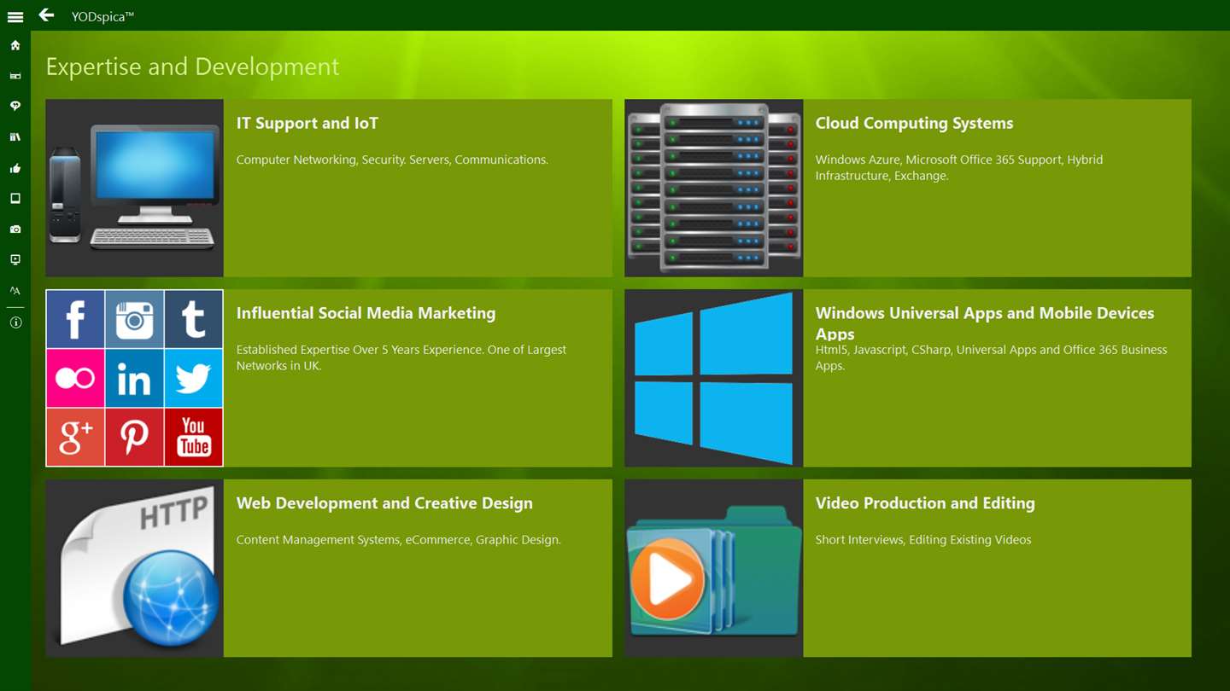Click the wallet card sidebar icon
This screenshot has width=1230, height=691.
pyautogui.click(x=15, y=76)
